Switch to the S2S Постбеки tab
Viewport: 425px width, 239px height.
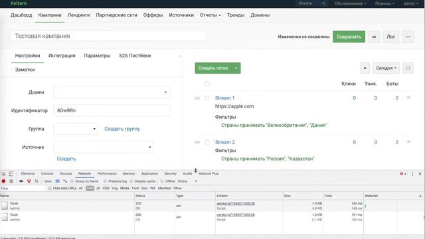pos(135,56)
